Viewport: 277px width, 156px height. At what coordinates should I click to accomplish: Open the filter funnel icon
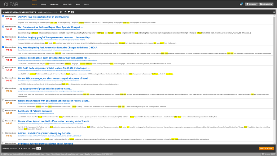[x=69, y=12]
